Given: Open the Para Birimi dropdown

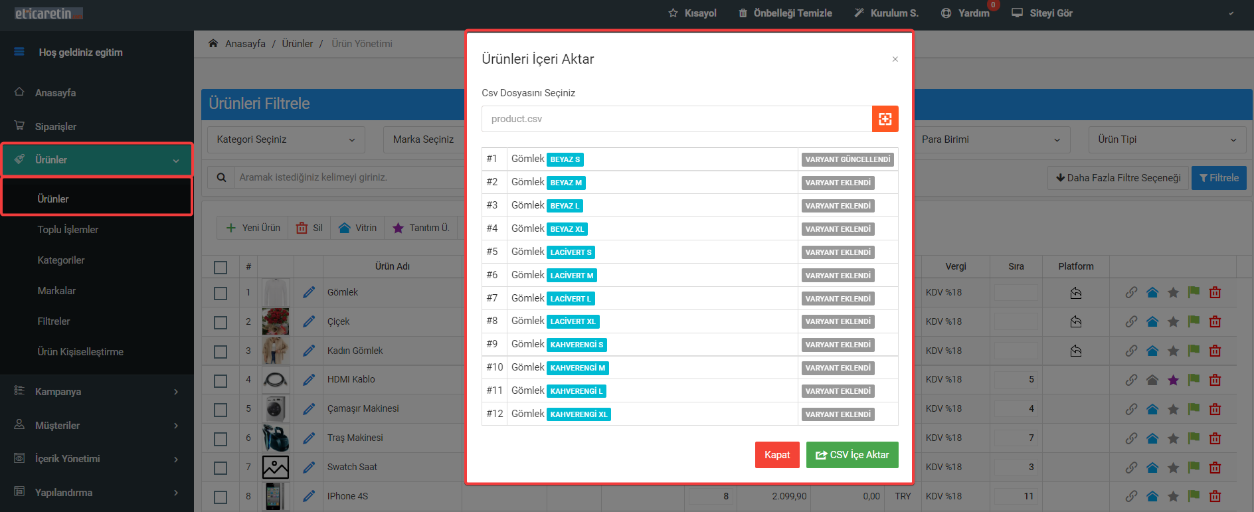Looking at the screenshot, I should pos(991,139).
